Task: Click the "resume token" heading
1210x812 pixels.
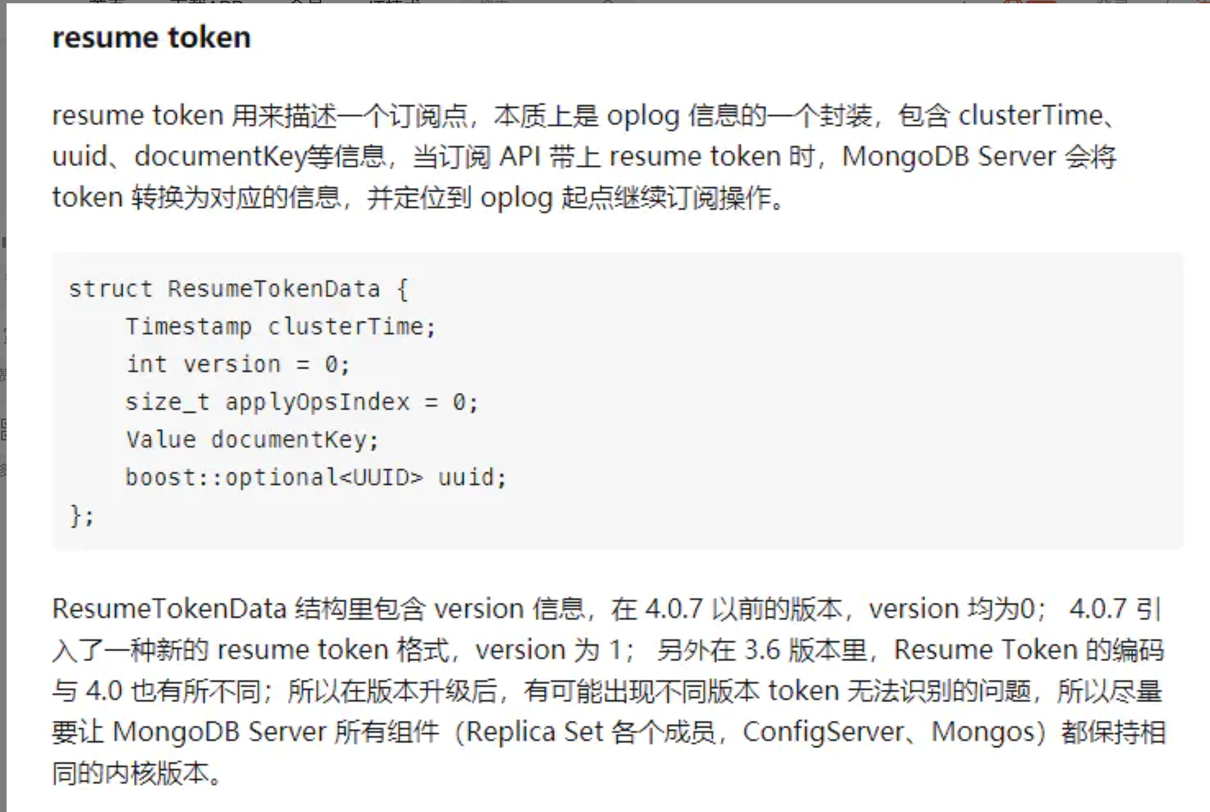Action: (x=151, y=38)
